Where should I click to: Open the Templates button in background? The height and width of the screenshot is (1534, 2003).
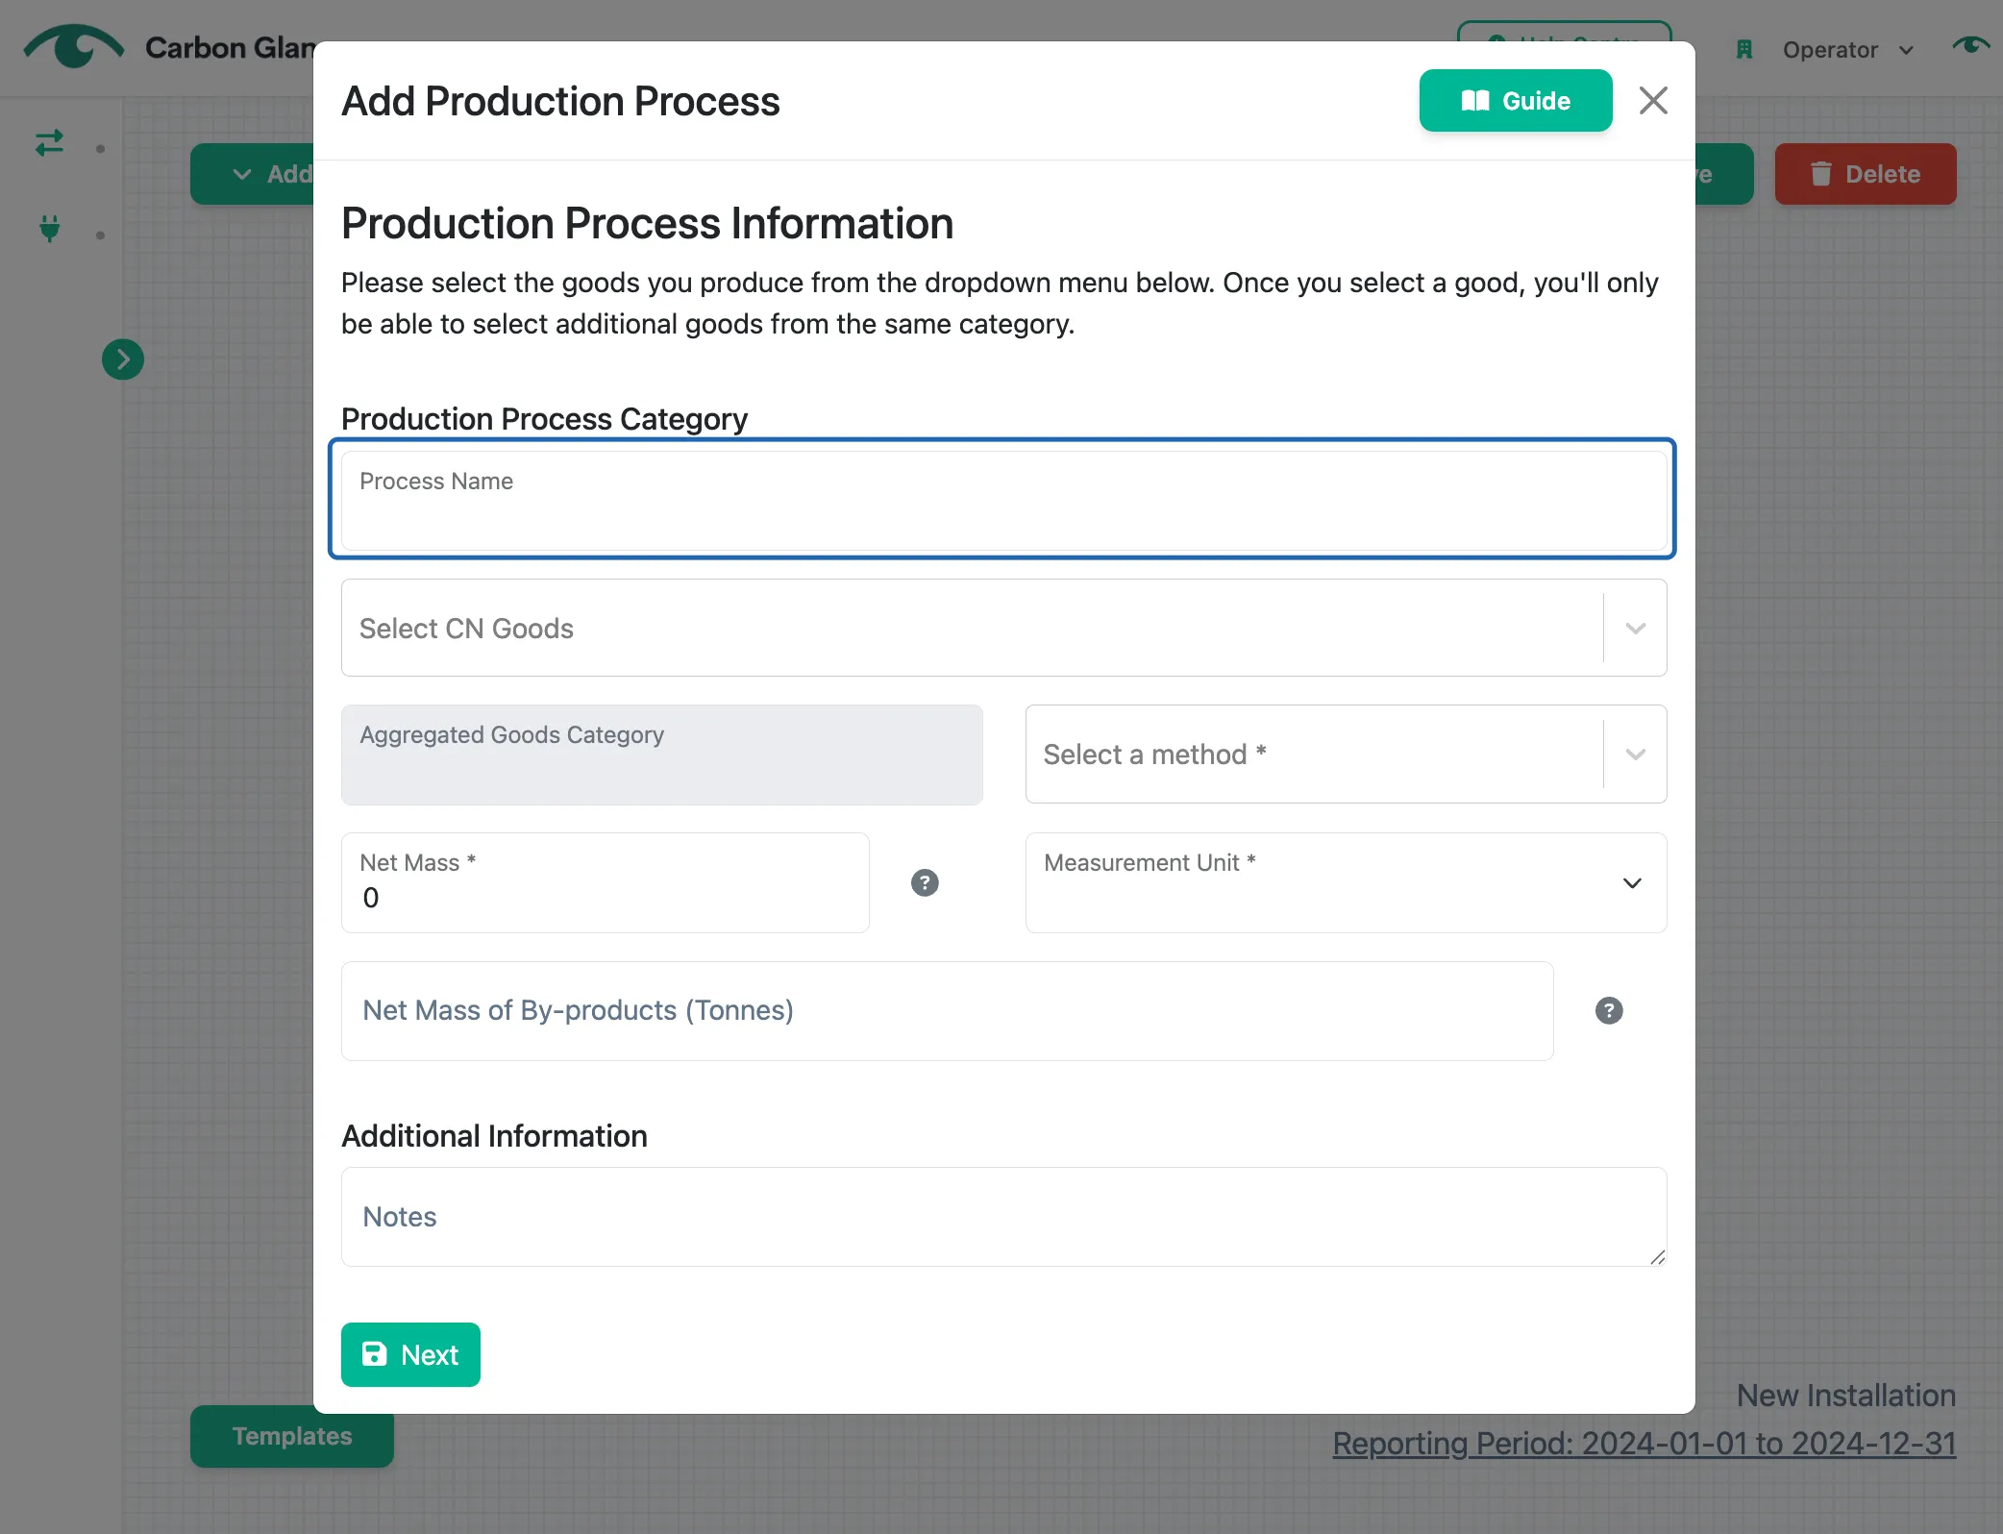click(292, 1436)
